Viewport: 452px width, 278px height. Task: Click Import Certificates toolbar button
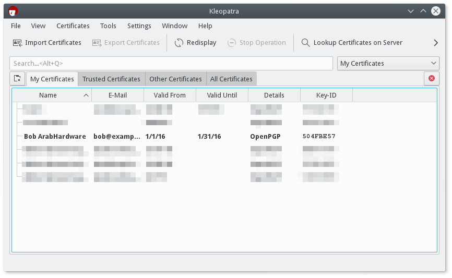(x=47, y=43)
